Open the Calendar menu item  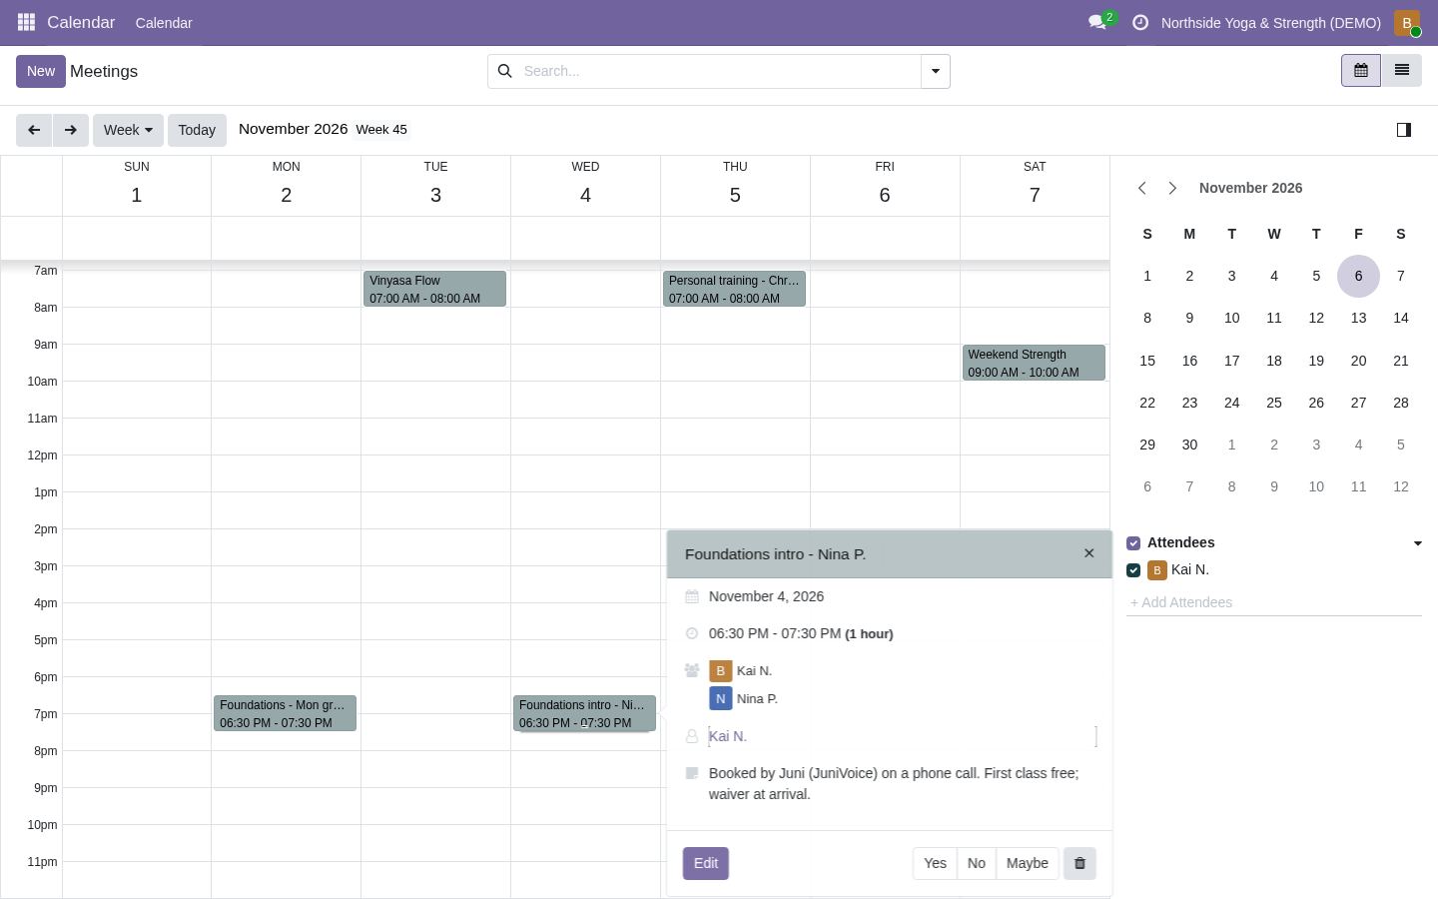coord(164,23)
